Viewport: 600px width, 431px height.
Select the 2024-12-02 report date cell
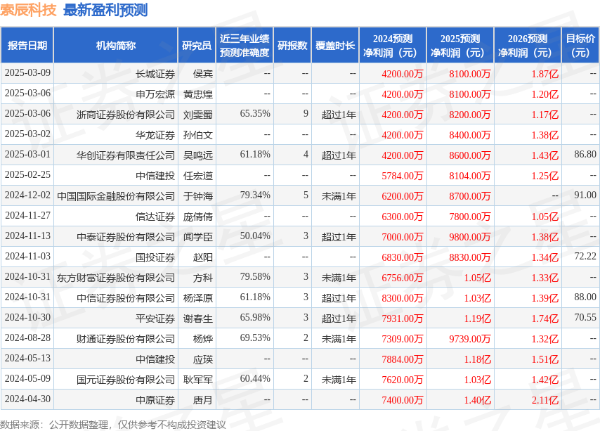(27, 195)
